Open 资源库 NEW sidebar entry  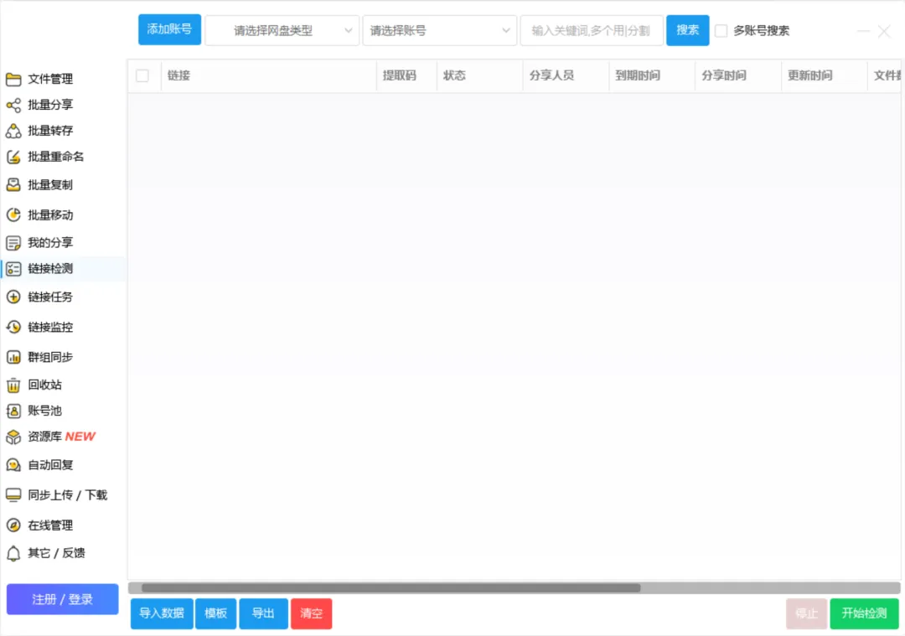[x=61, y=437]
